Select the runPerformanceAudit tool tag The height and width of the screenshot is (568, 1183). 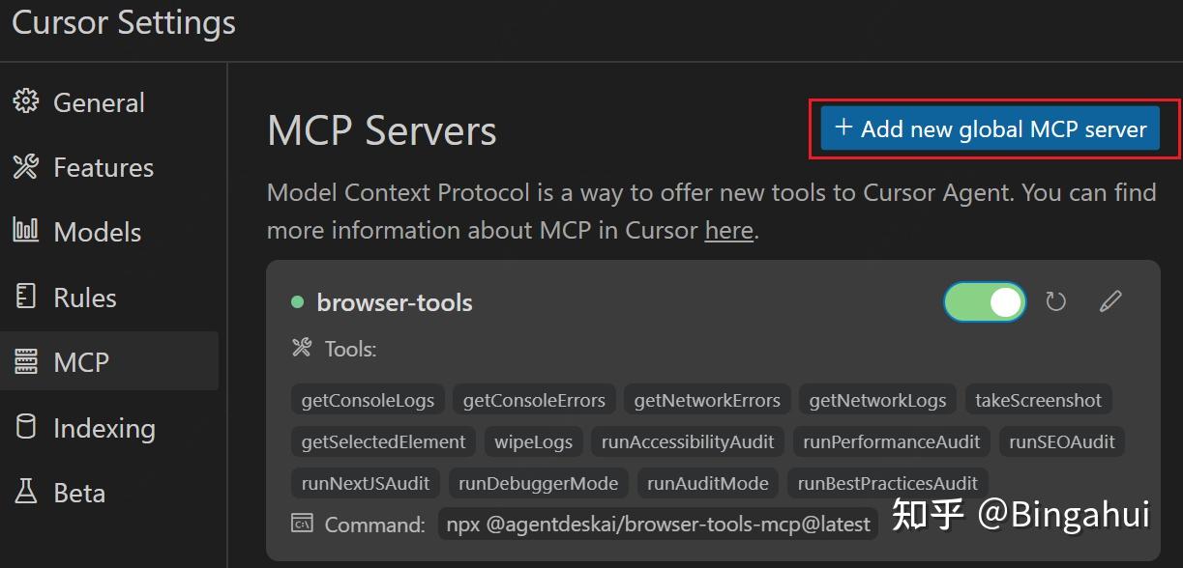(x=891, y=441)
